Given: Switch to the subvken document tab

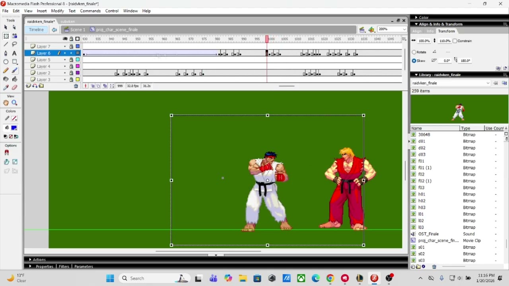Looking at the screenshot, I should point(68,21).
